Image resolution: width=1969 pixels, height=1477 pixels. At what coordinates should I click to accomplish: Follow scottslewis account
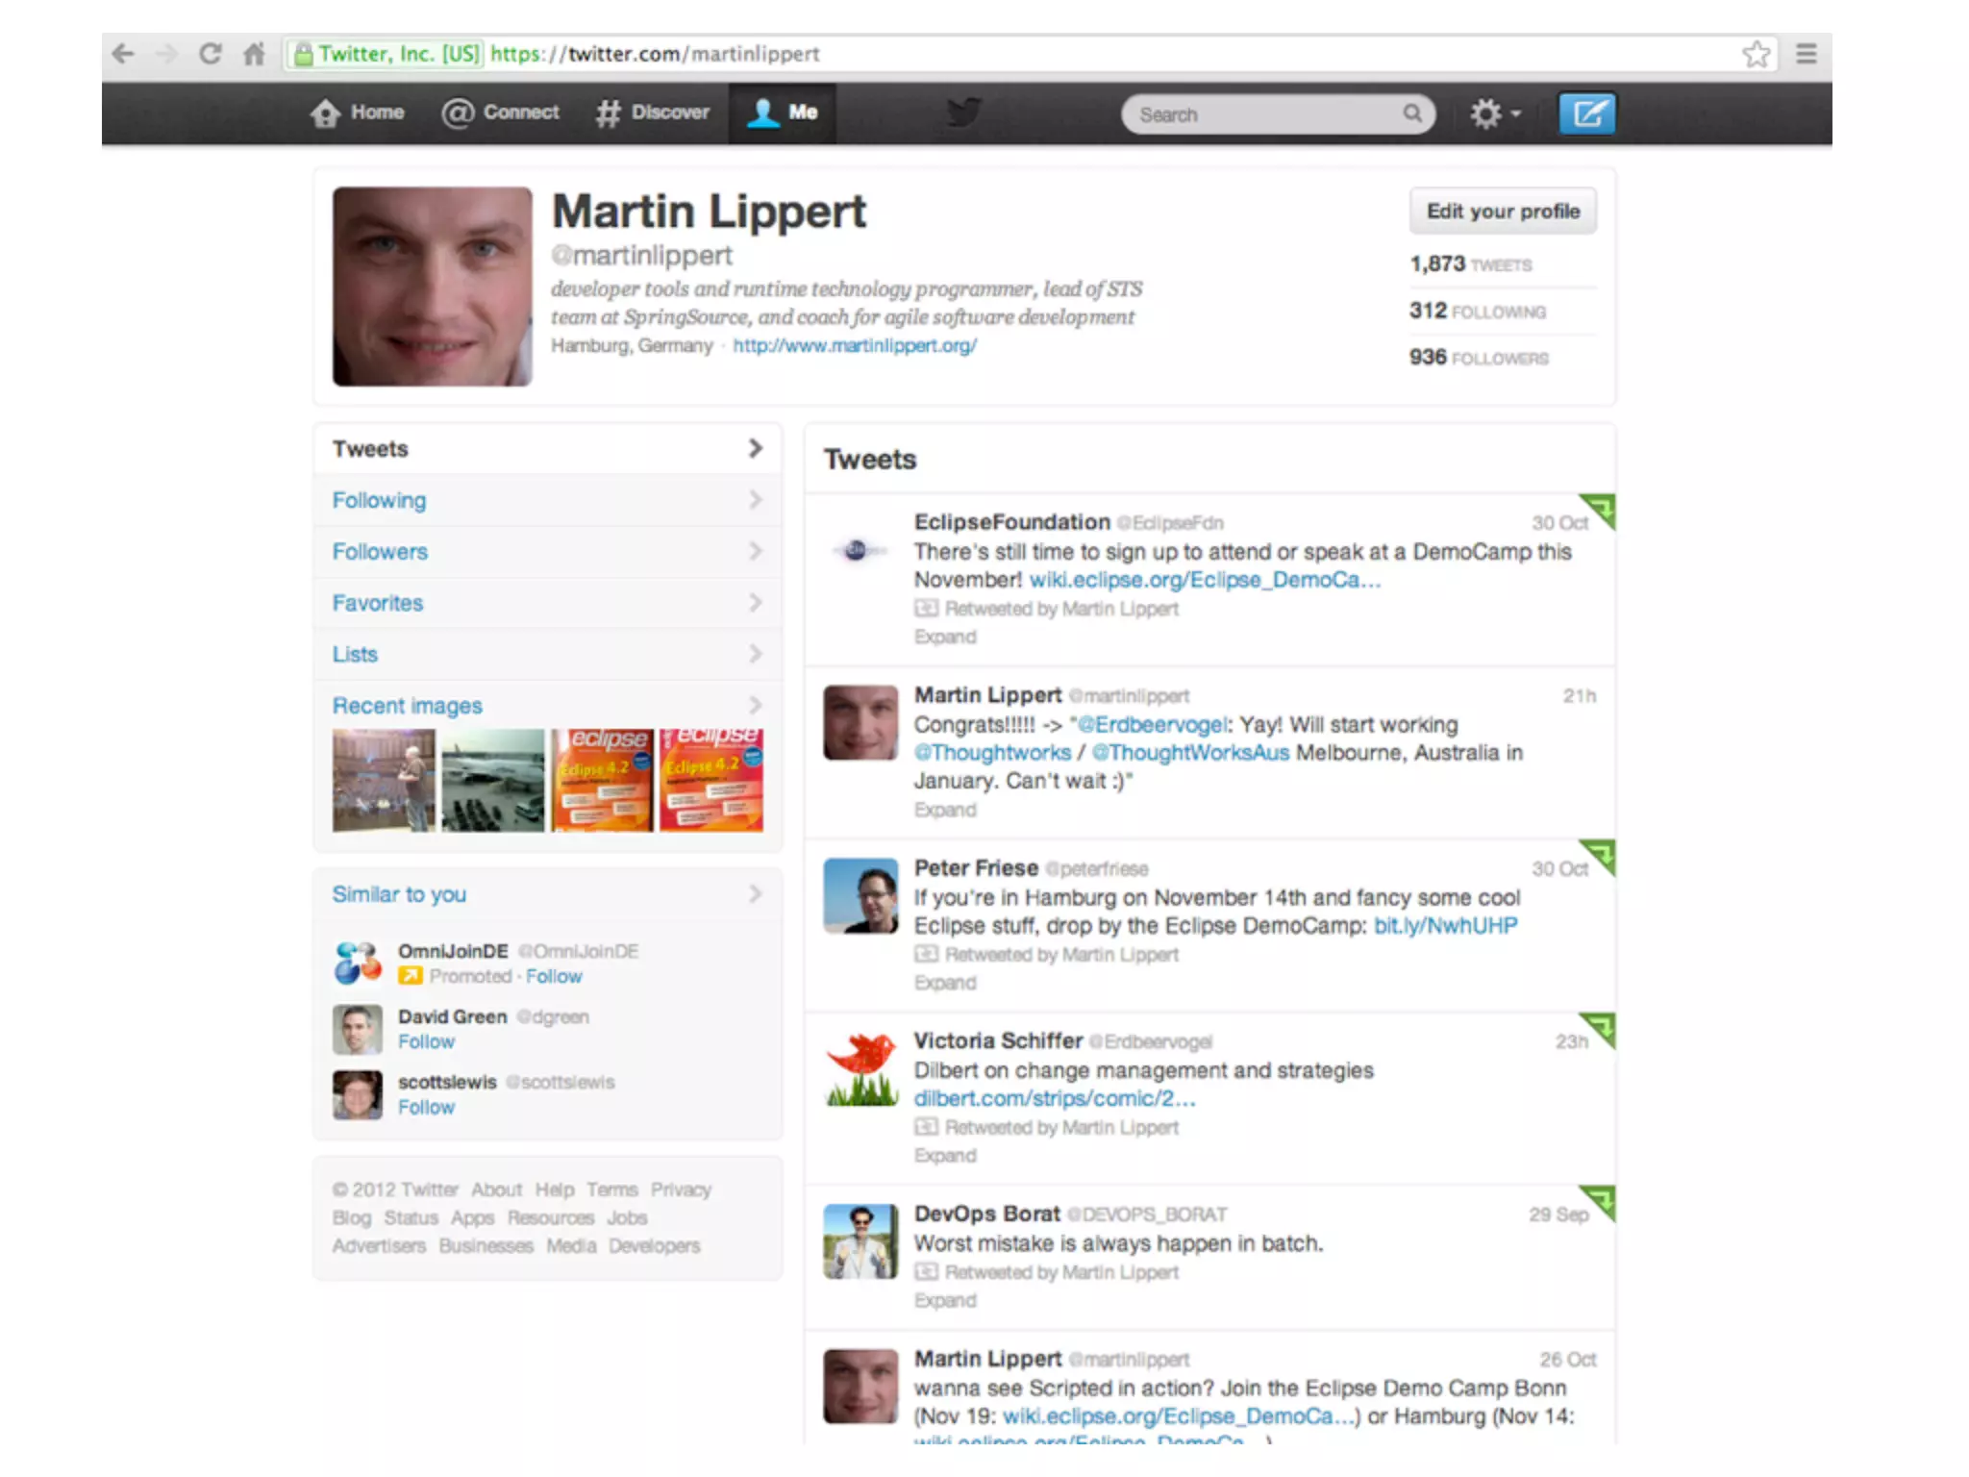click(426, 1108)
